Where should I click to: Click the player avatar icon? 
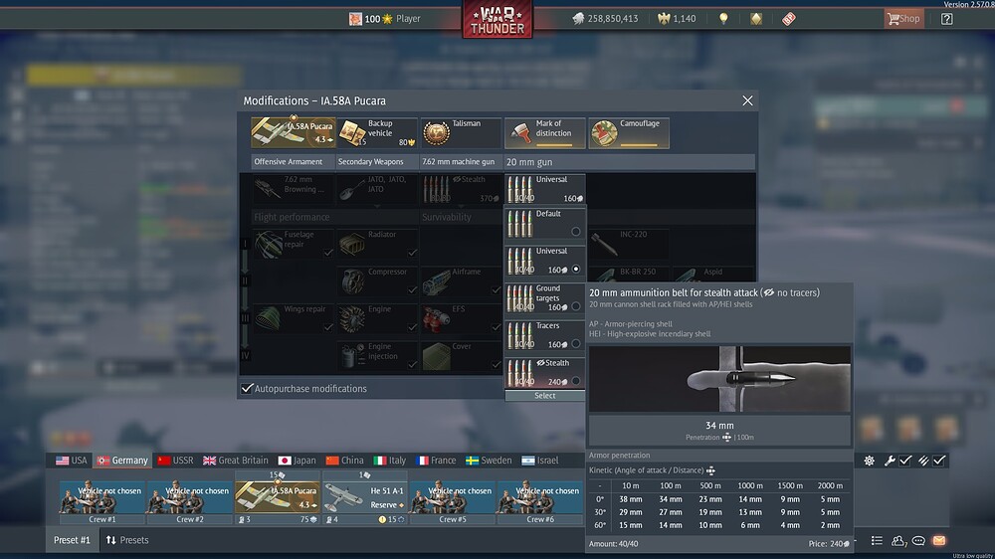click(x=355, y=19)
